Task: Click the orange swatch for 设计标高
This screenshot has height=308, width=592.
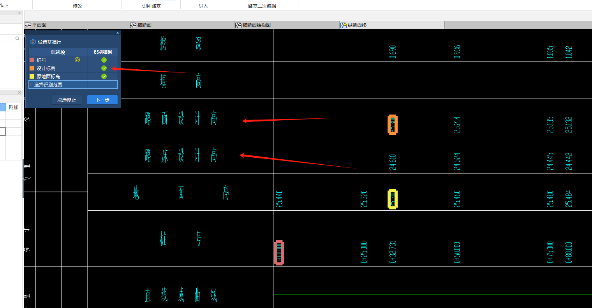Action: [x=32, y=68]
